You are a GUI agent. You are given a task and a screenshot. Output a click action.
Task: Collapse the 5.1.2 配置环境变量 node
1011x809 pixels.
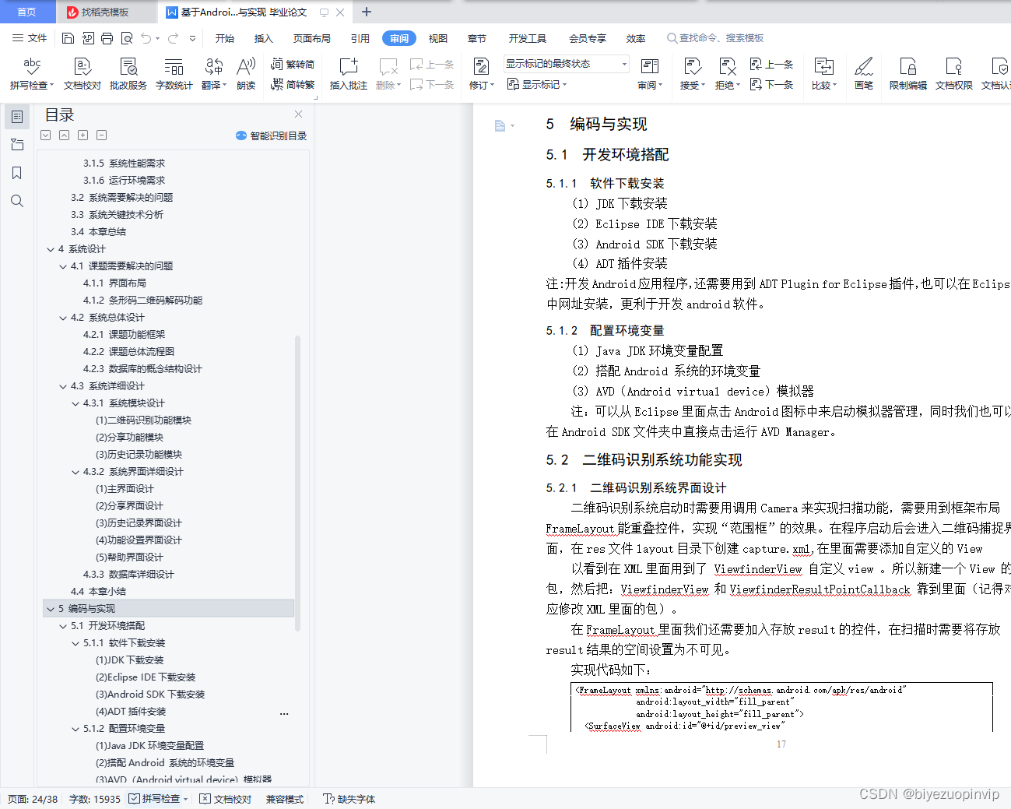[x=75, y=729]
